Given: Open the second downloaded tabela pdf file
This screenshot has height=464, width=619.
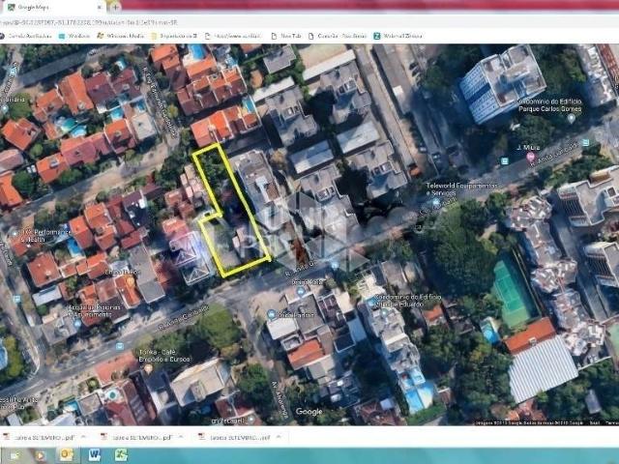Looking at the screenshot, I should pyautogui.click(x=137, y=437).
